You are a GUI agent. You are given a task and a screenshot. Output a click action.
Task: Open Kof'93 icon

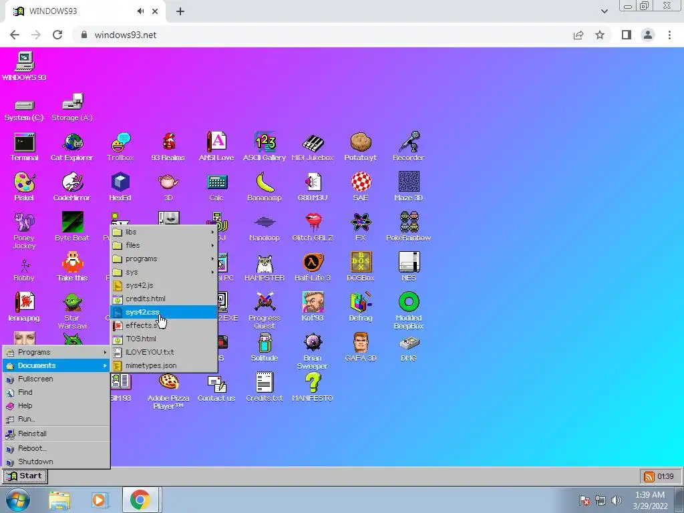[313, 307]
